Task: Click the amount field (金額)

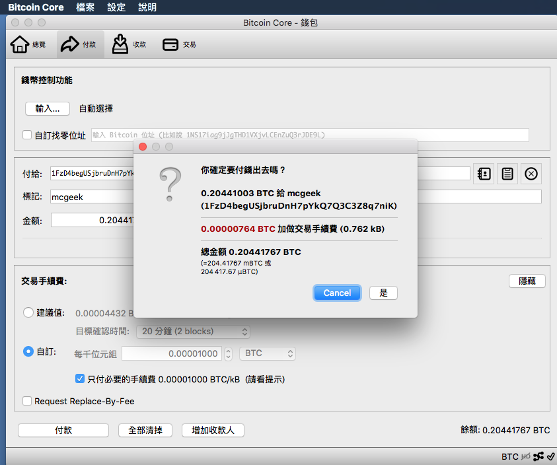Action: click(93, 220)
